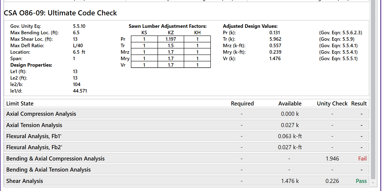Select the Unity Check column header
The height and width of the screenshot is (191, 382).
332,104
